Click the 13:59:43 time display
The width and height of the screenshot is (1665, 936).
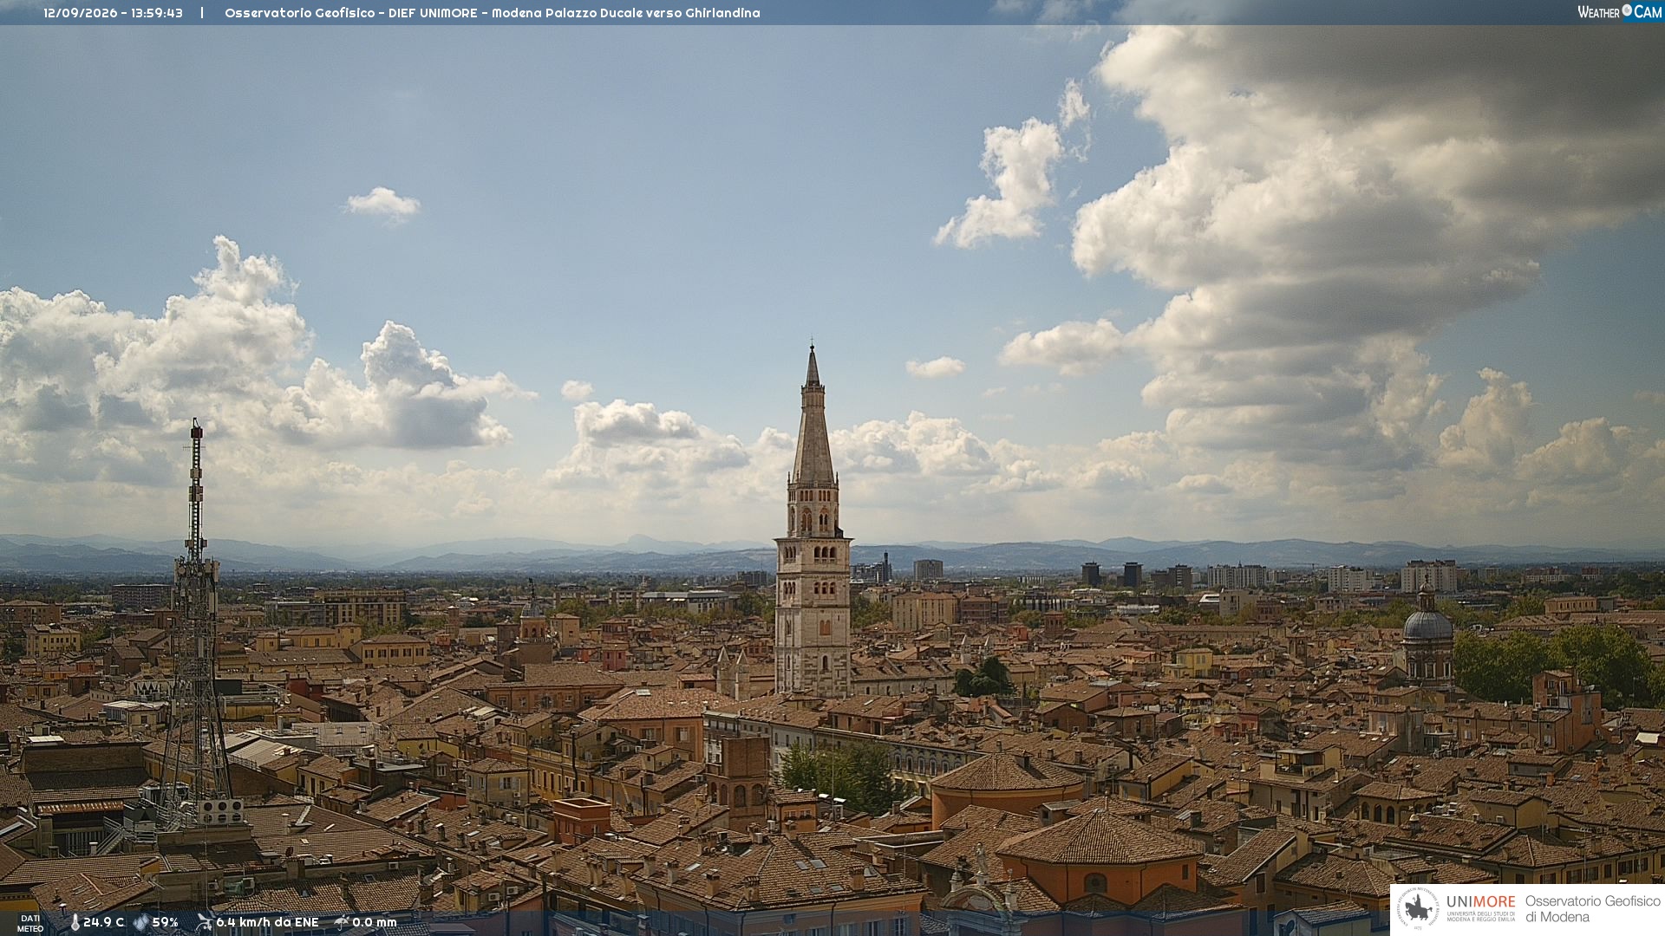click(x=157, y=13)
